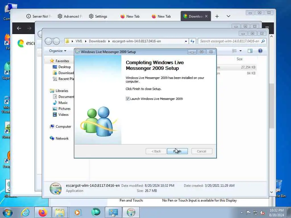Open Internet Explorer from the taskbar
This screenshot has height=218, width=291.
click(x=25, y=212)
